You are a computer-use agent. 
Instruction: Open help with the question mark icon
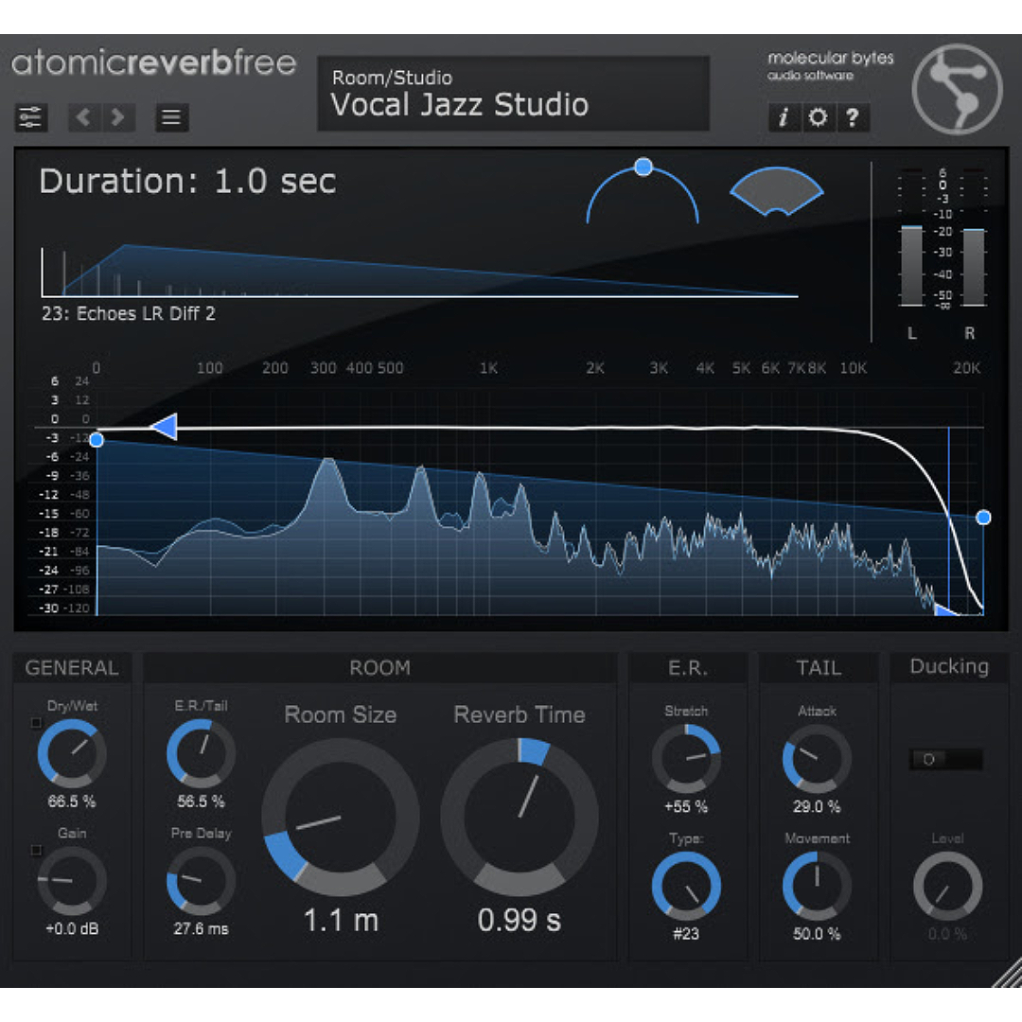[850, 117]
